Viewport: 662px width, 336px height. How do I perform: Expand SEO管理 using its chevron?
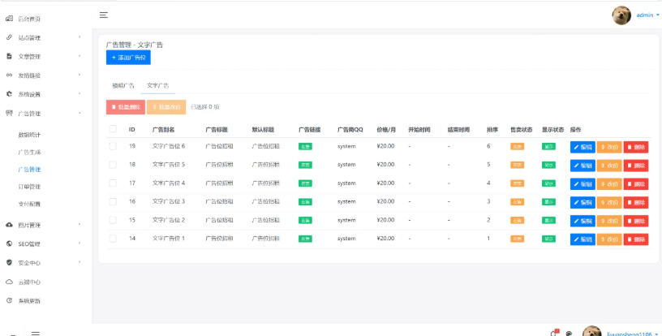tap(80, 243)
